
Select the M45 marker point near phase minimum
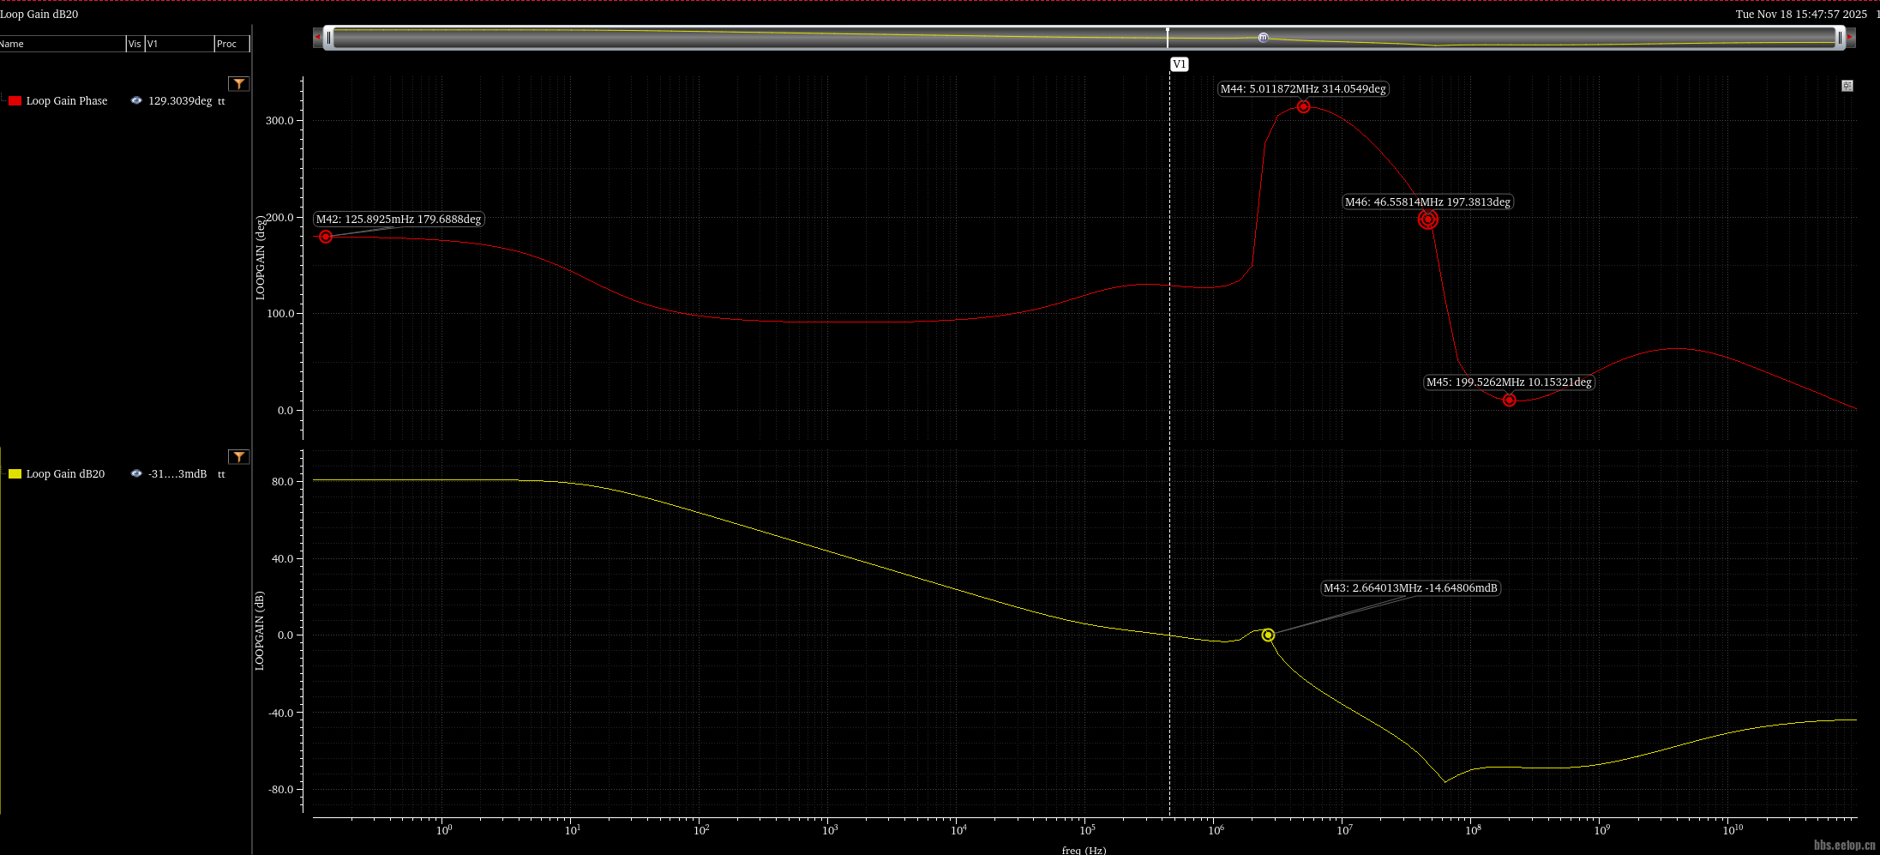(1510, 400)
